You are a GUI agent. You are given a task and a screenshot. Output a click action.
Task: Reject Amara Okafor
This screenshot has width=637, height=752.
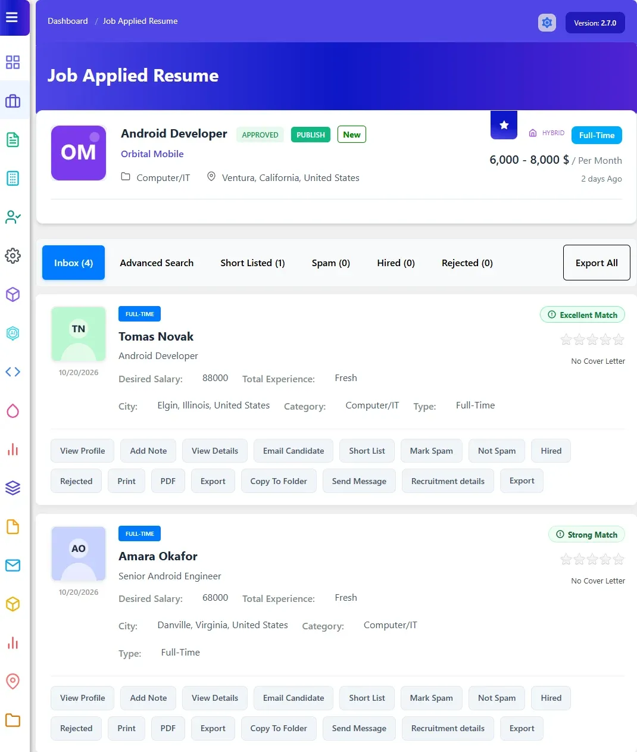tap(76, 728)
